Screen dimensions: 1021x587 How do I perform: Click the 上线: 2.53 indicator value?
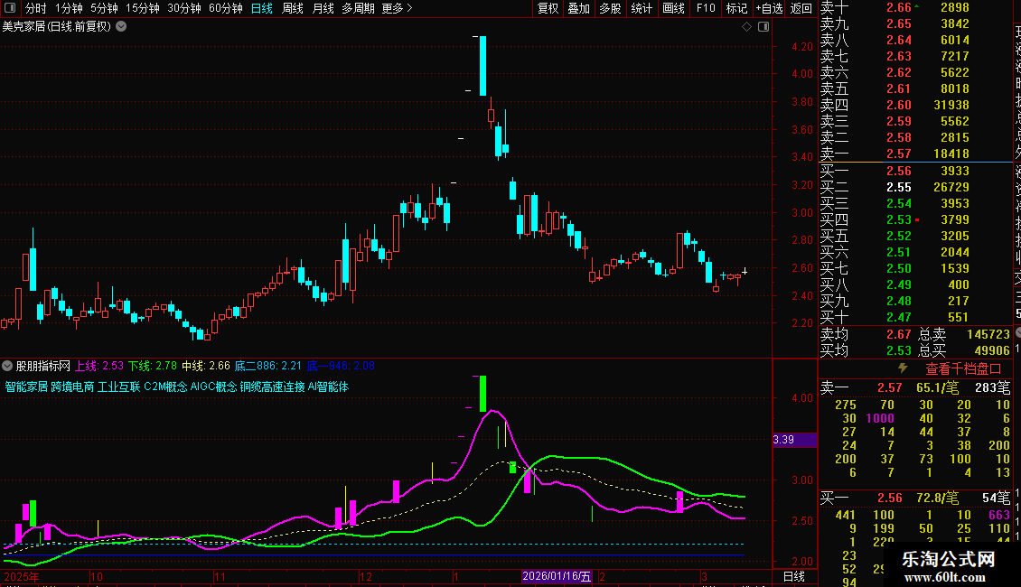(99, 366)
